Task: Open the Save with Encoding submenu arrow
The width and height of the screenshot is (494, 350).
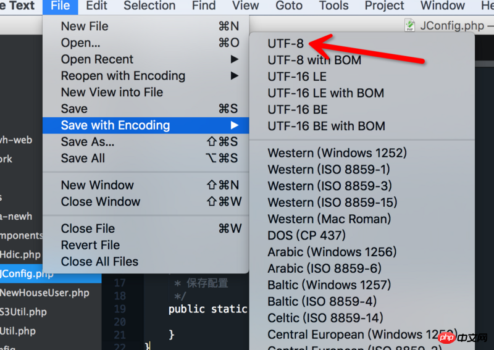Action: (234, 125)
